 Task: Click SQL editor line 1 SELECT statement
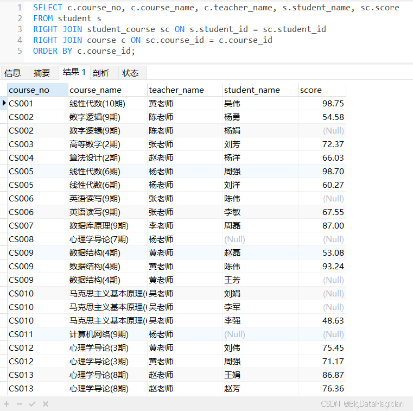pos(216,8)
